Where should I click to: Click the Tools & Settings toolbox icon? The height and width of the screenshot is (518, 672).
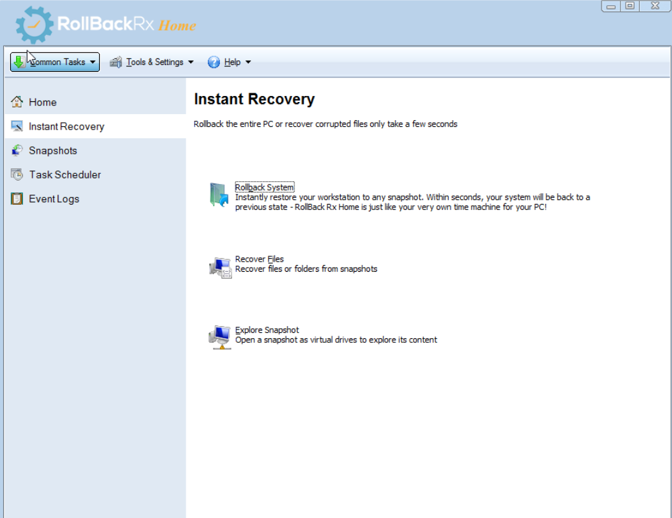[116, 62]
